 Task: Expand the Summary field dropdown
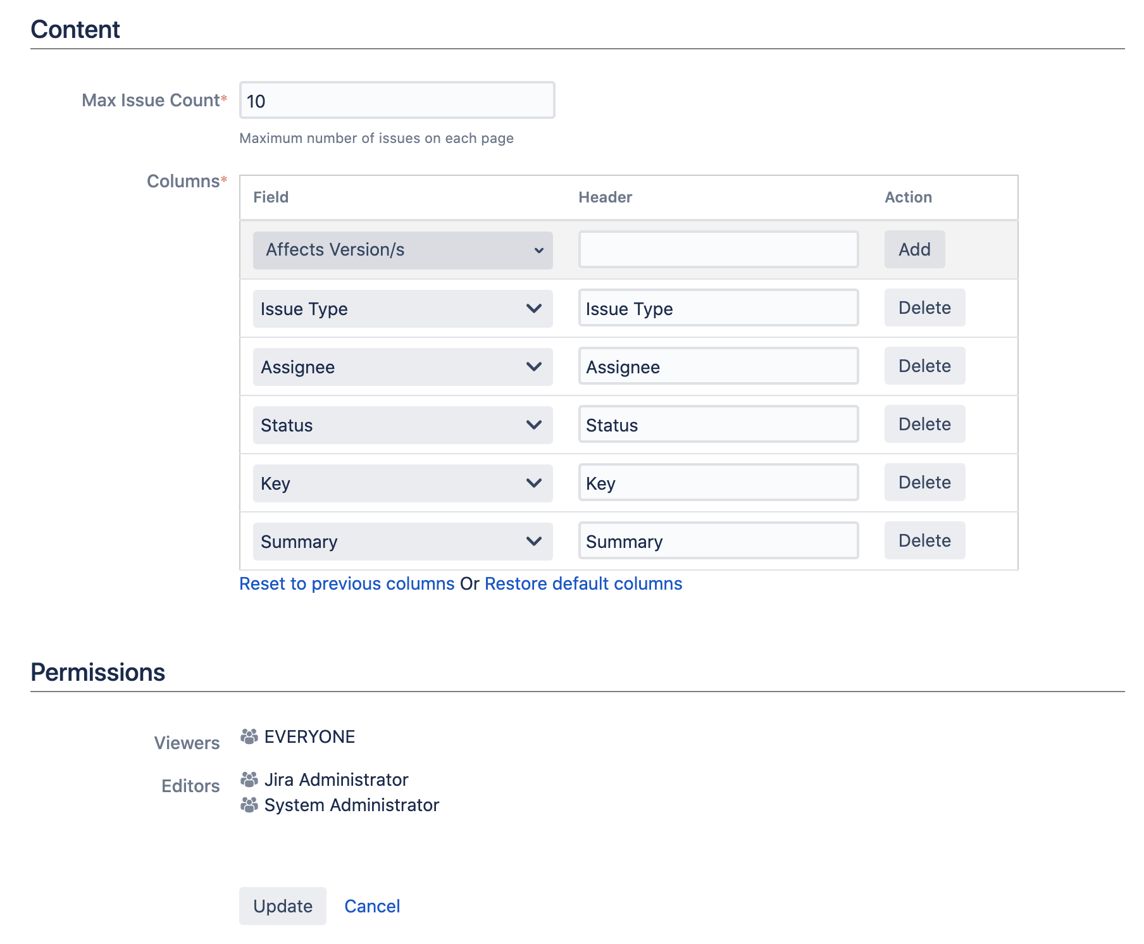pos(402,542)
